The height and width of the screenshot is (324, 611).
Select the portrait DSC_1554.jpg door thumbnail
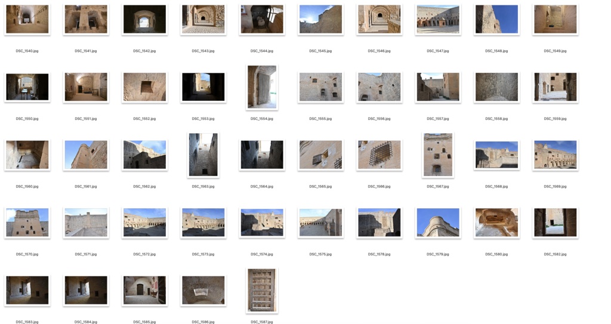(262, 87)
